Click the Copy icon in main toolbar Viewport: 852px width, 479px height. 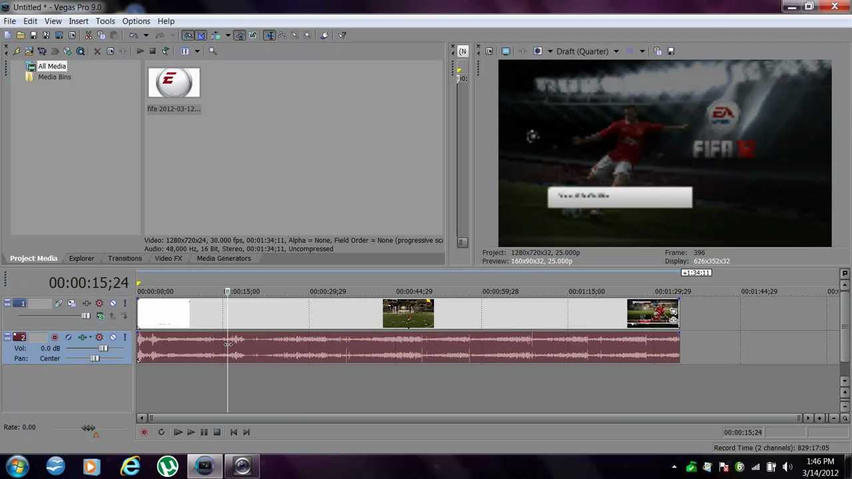tap(101, 35)
